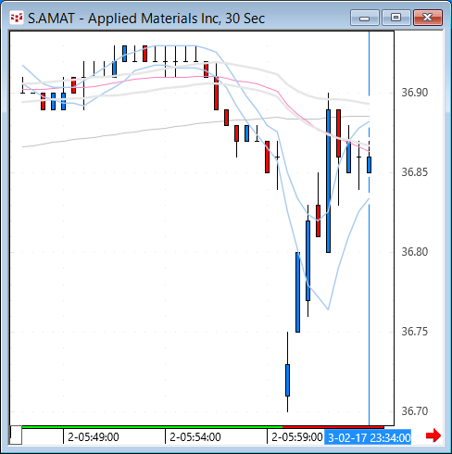Click the highlighted 3-02-17 23:34:00 cursor timestamp
The image size is (452, 454).
coord(368,437)
